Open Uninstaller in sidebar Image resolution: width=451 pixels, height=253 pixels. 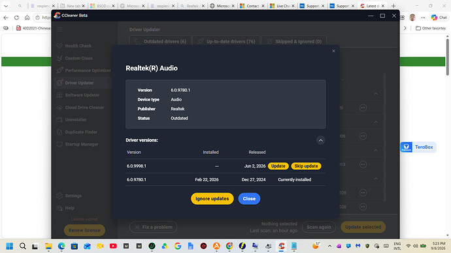click(72, 119)
